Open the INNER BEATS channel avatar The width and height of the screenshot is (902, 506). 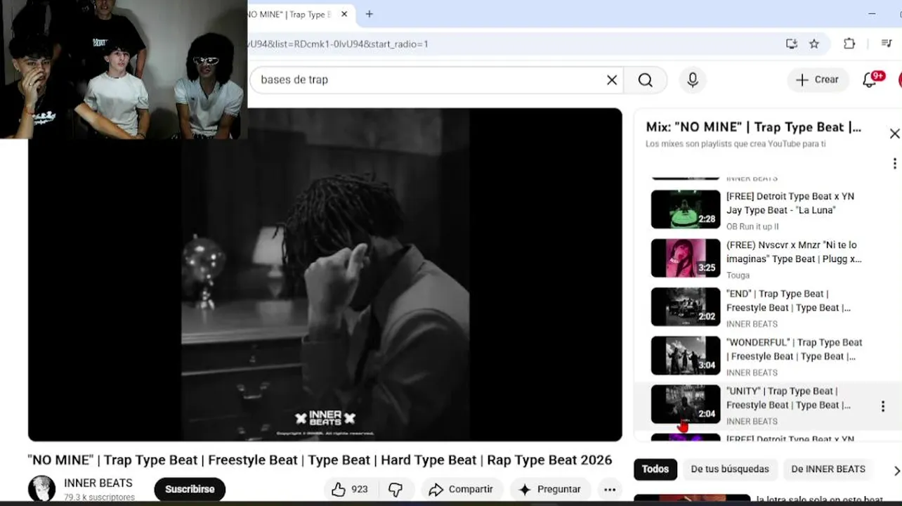point(41,489)
